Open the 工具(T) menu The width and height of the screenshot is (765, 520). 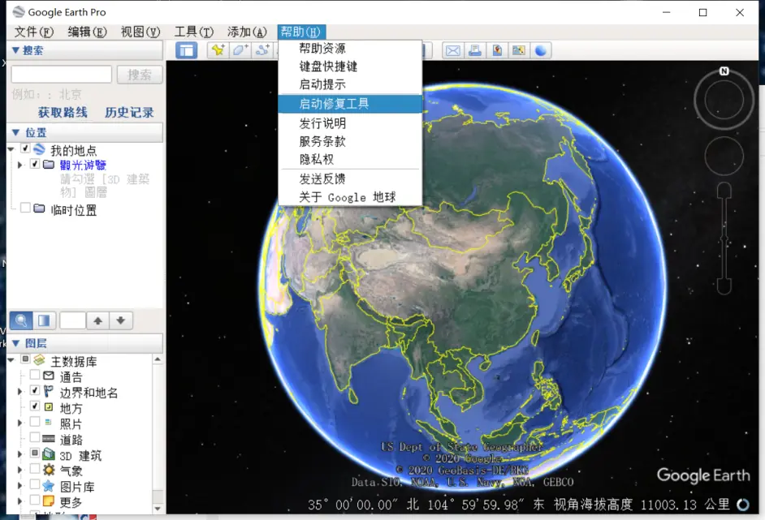pyautogui.click(x=194, y=32)
